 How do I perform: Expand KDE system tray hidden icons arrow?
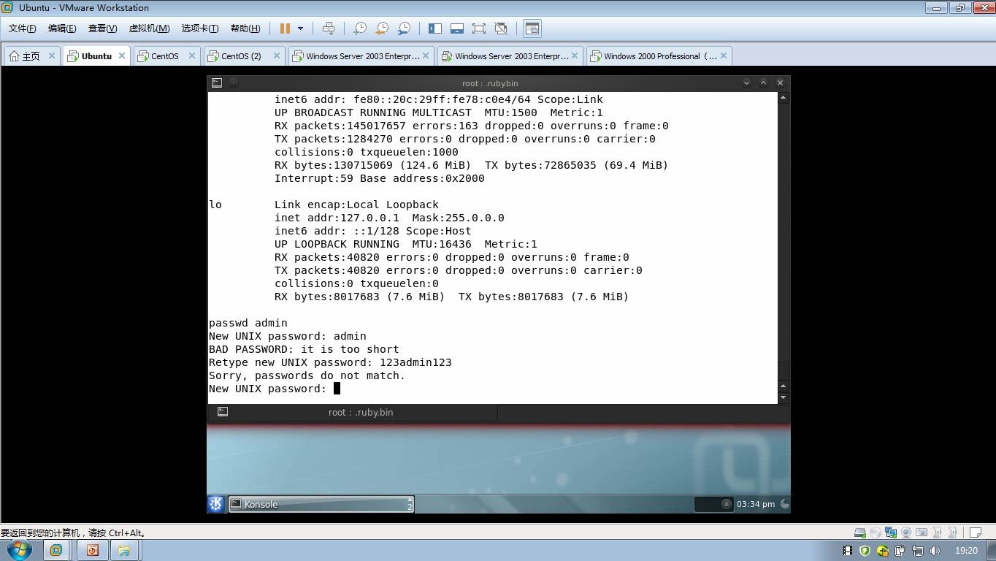[727, 504]
